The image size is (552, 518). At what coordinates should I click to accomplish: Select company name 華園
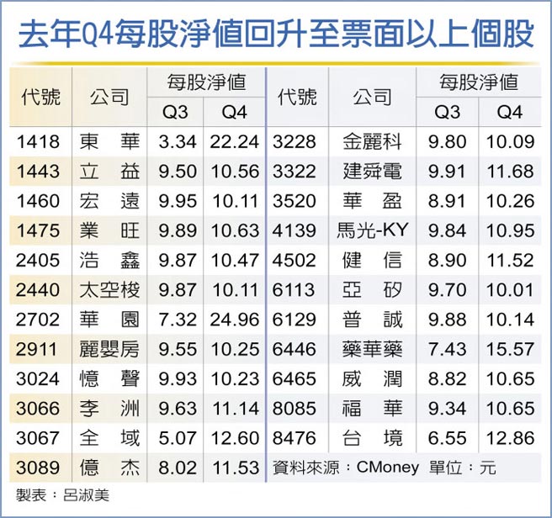109,320
